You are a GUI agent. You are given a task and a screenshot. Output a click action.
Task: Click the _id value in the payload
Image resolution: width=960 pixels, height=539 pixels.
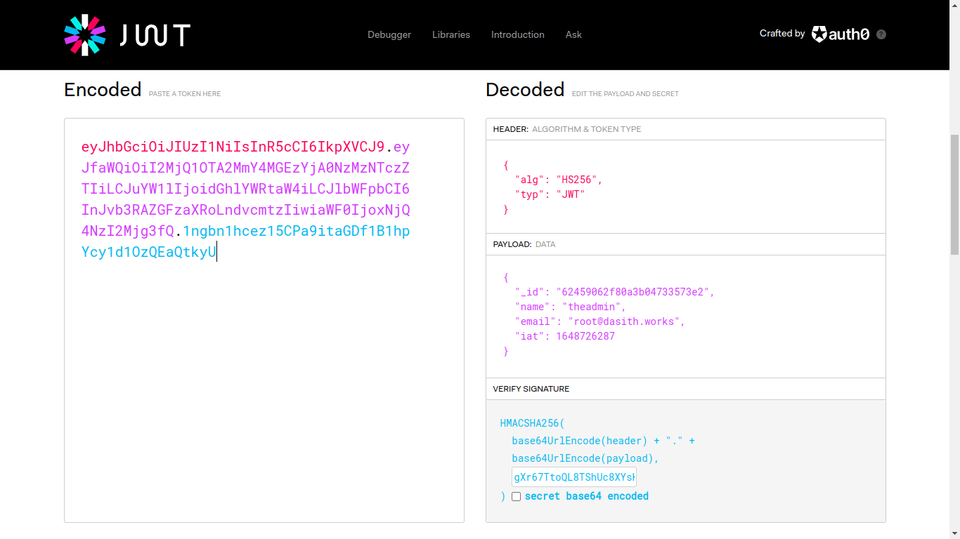click(635, 292)
